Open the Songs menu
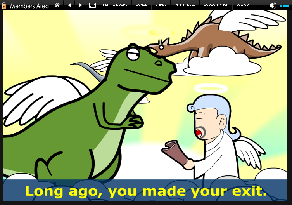 (x=142, y=5)
